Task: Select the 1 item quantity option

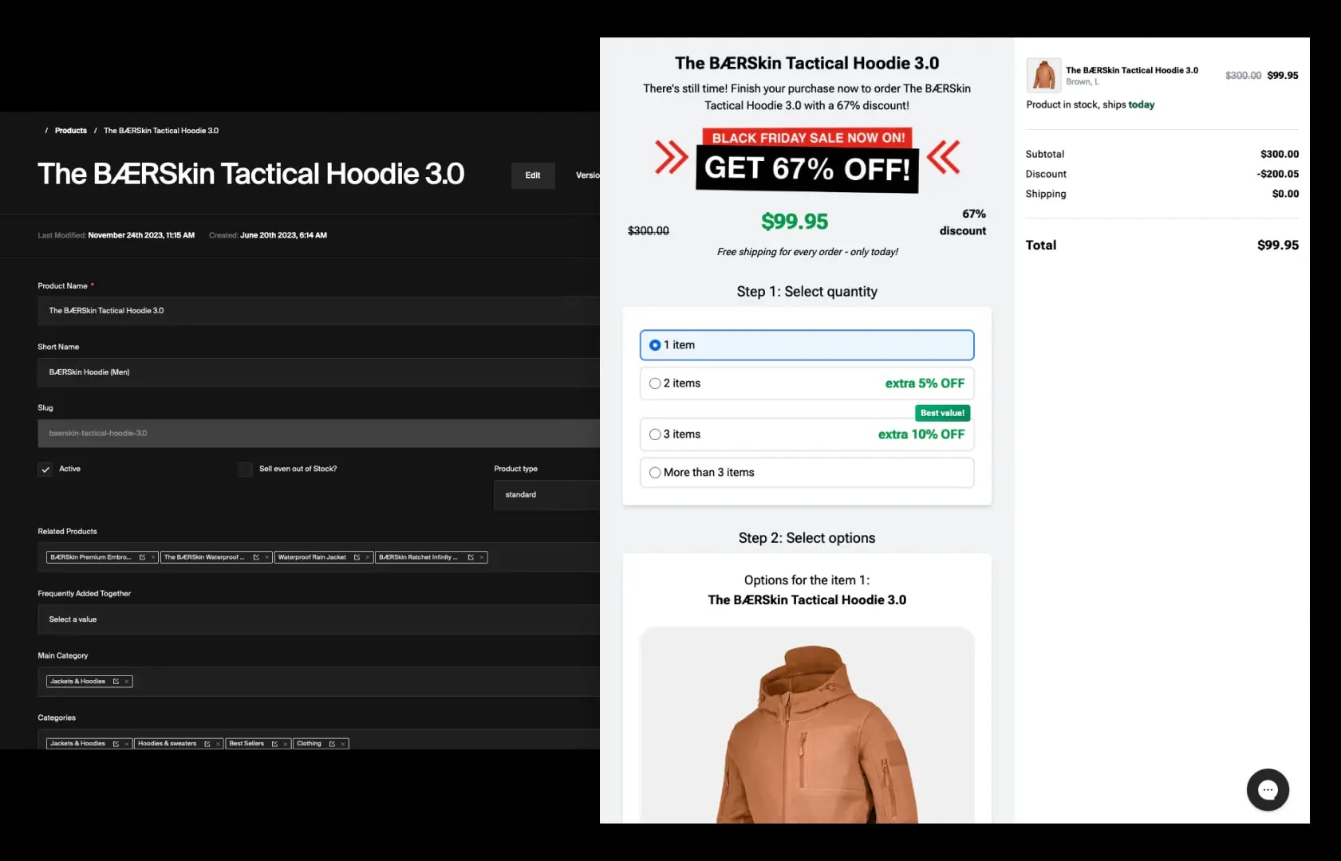Action: (807, 345)
